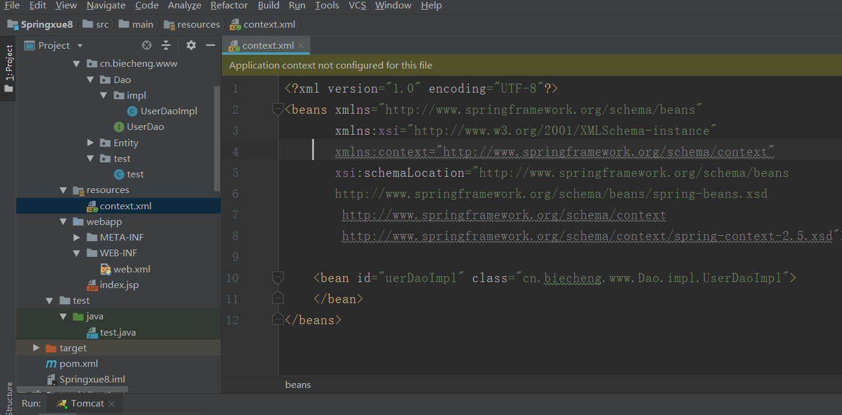Click the Maven pom.xml icon

(x=51, y=364)
